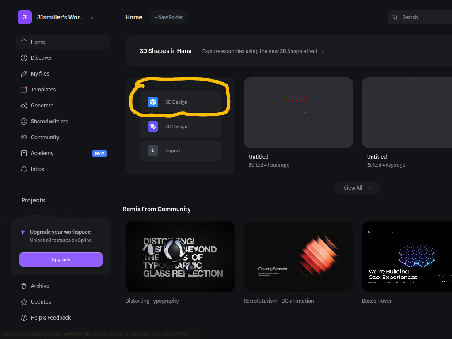The width and height of the screenshot is (452, 339).
Task: Expand the workspace name dropdown chevron
Action: 91,18
